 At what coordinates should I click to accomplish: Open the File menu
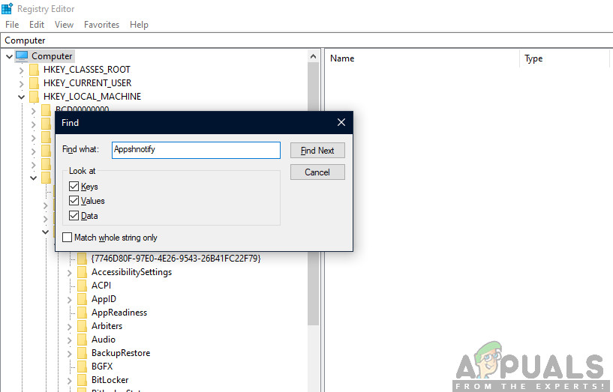(12, 25)
